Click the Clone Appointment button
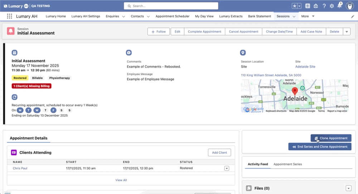Screen dimensions: 358x194 tap(331, 138)
